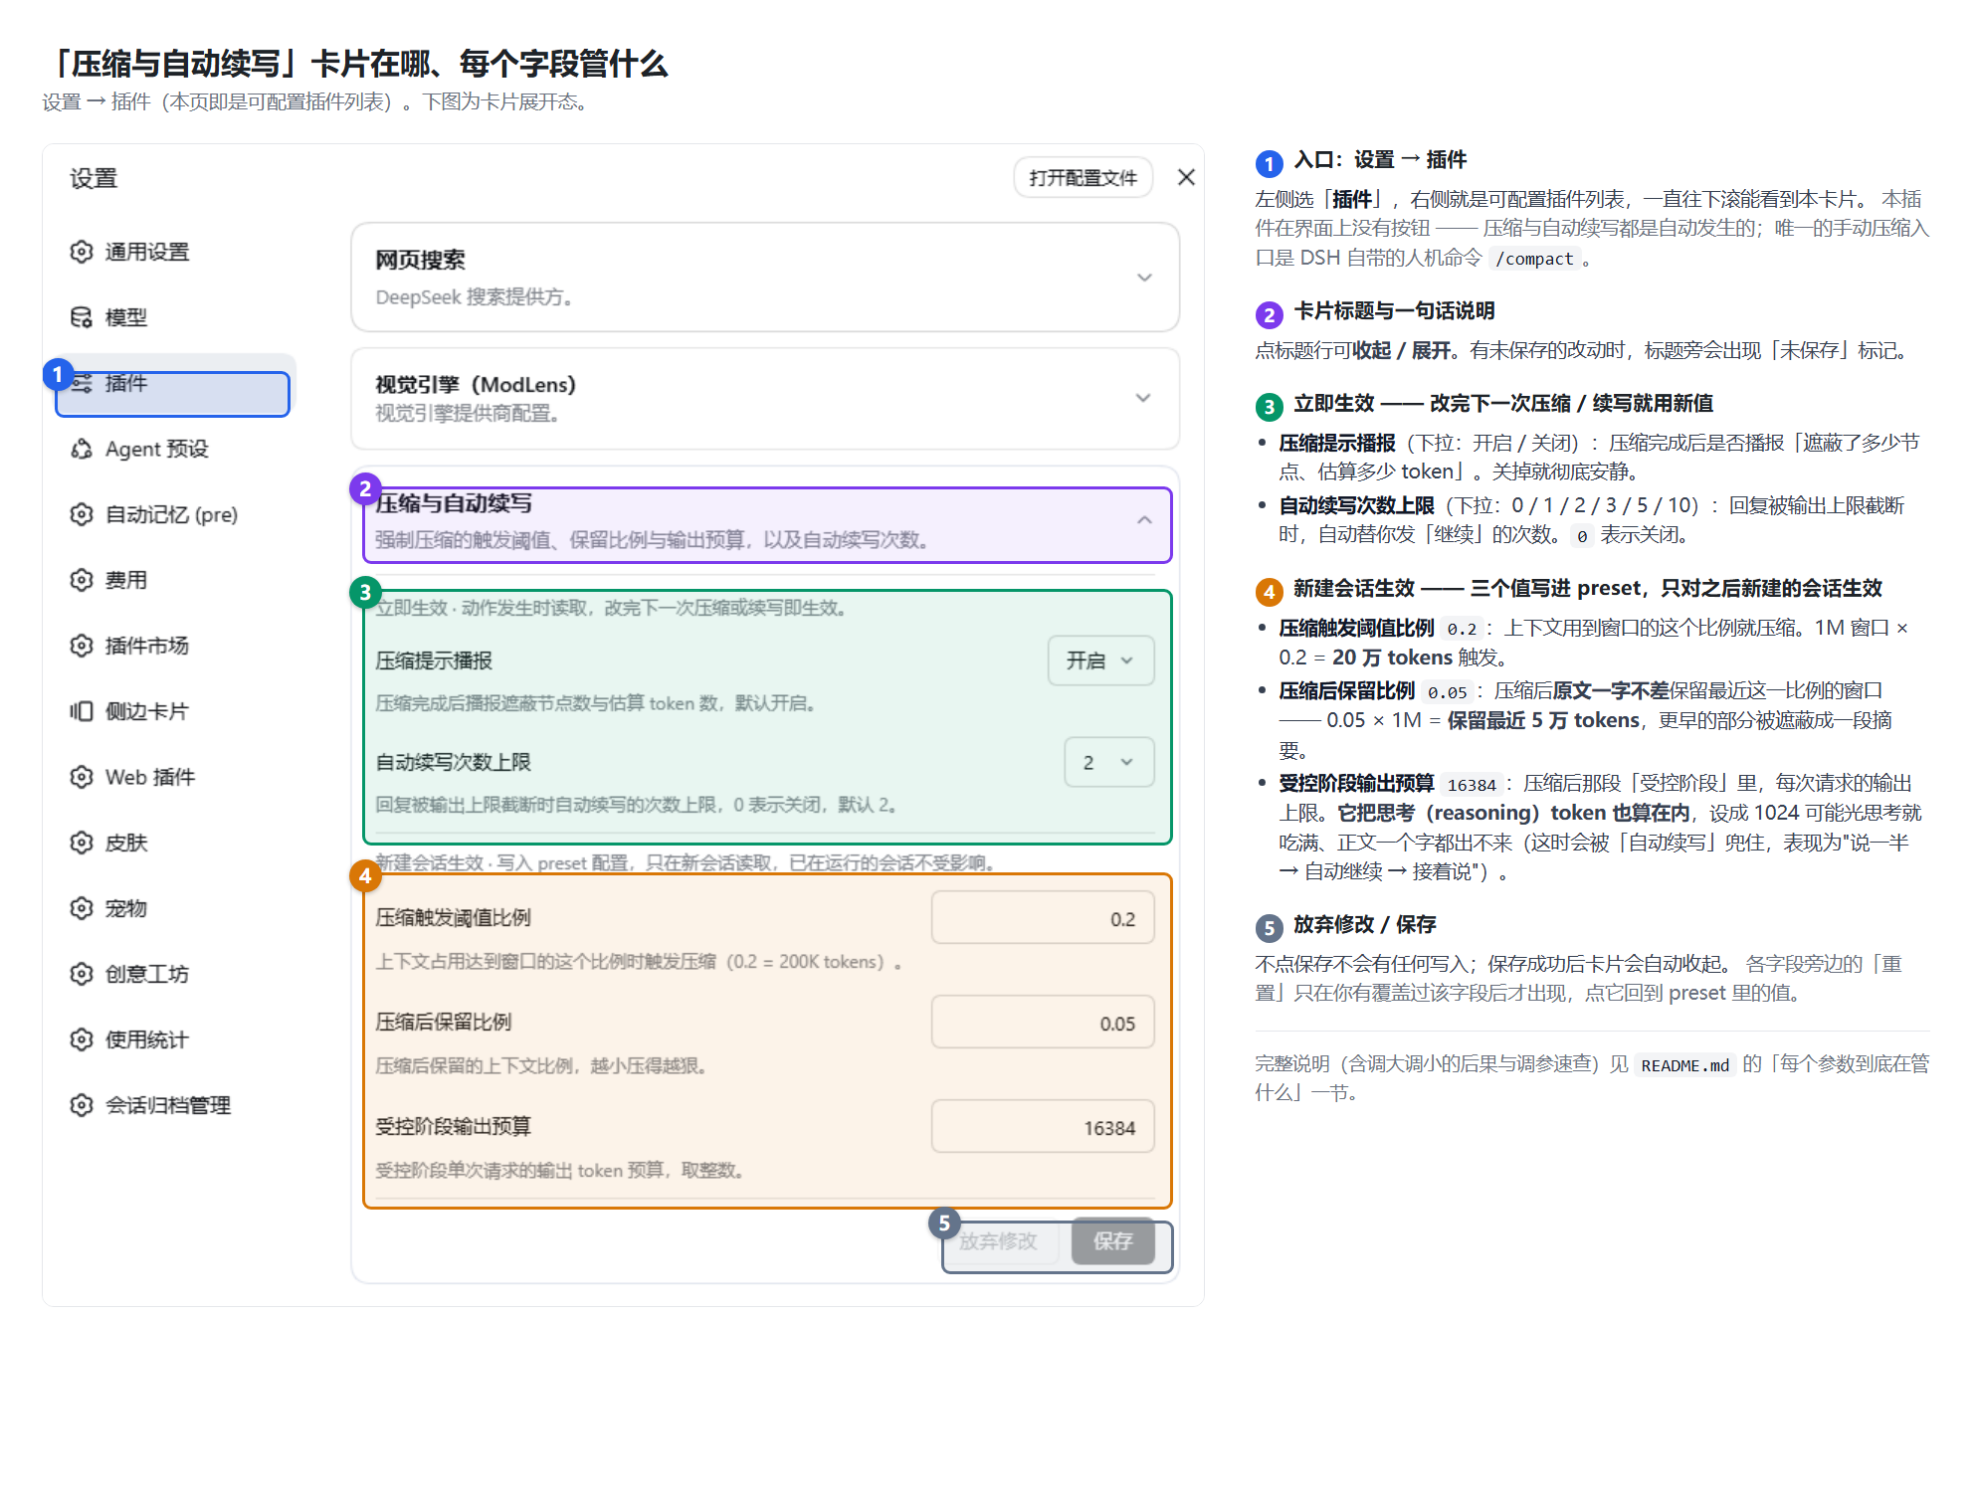Screen dimensions: 1976x1507
Task: Open 插件市场 section
Action: click(176, 646)
